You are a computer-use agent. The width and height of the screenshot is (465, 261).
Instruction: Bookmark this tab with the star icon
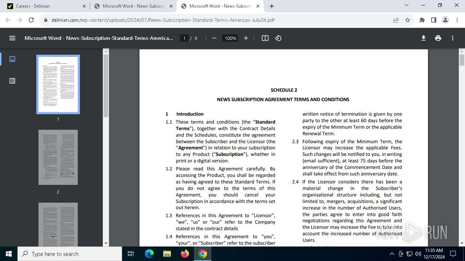408,20
